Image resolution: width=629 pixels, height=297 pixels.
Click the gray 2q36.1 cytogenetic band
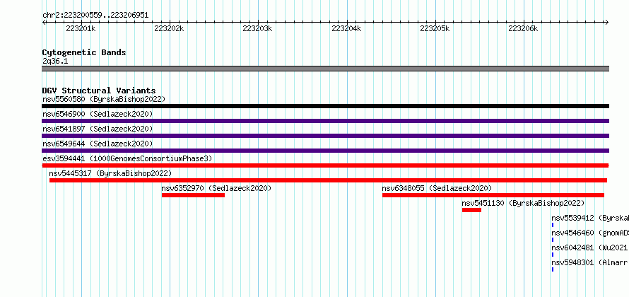[325, 69]
